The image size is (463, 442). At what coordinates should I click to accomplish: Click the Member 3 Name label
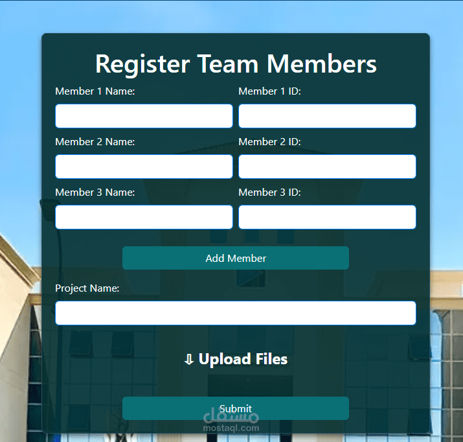95,192
